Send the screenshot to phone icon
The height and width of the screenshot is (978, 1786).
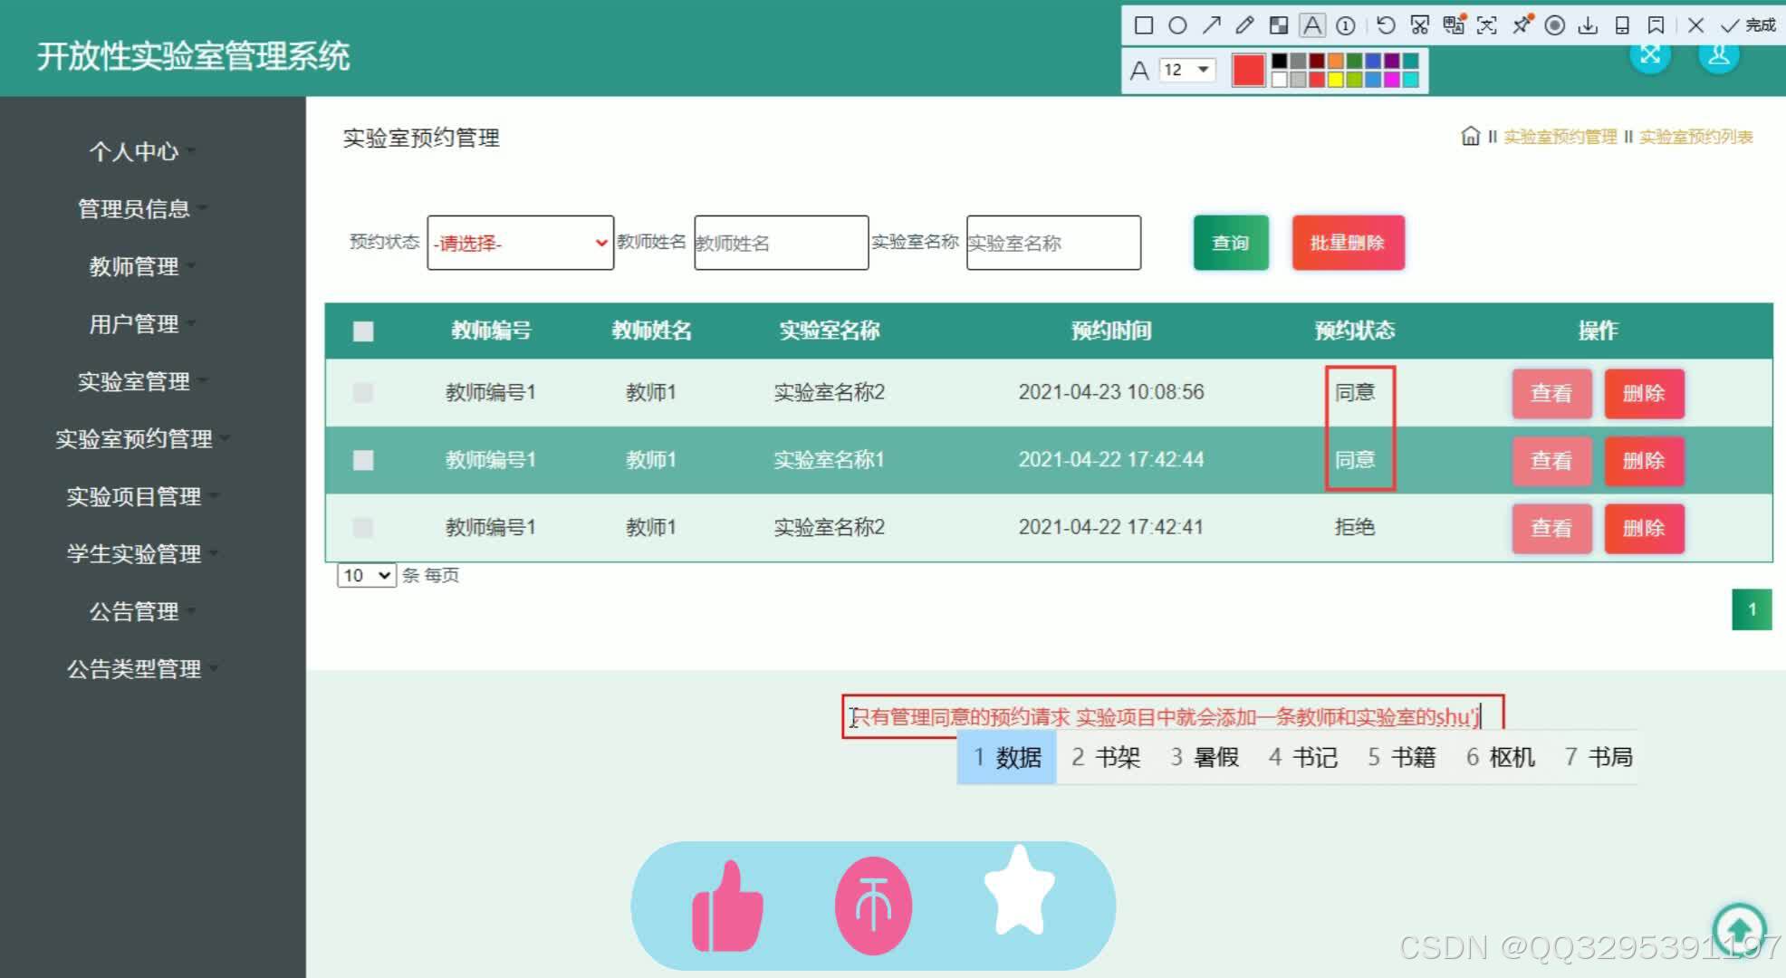tap(1622, 25)
